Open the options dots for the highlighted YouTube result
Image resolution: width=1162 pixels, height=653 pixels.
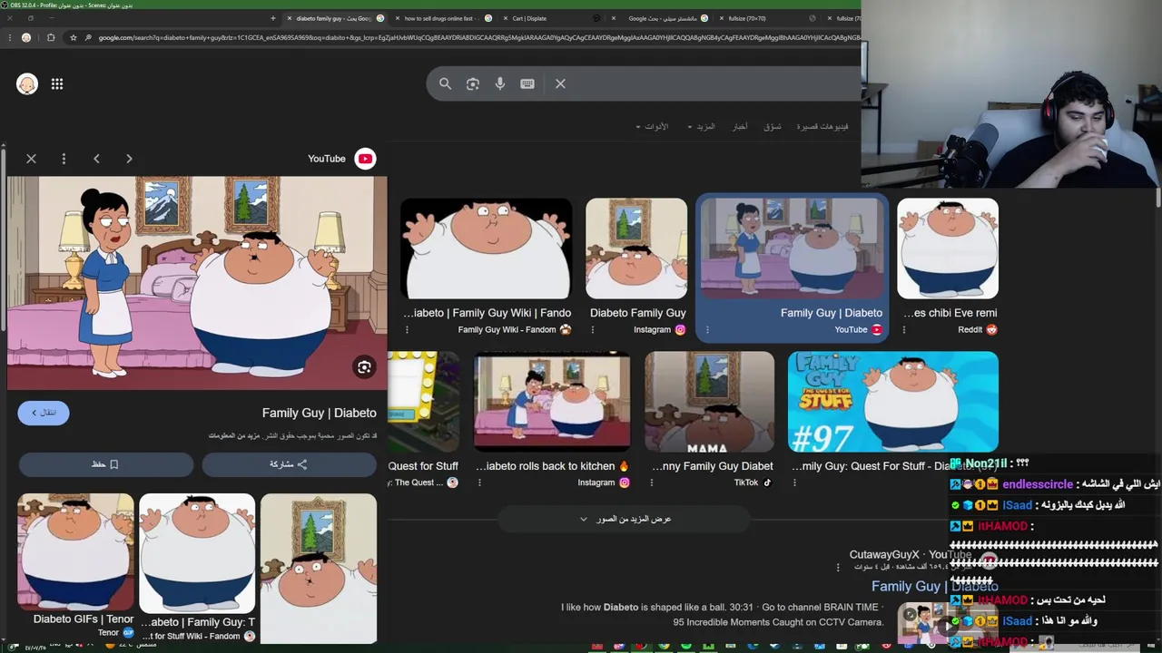coord(707,329)
